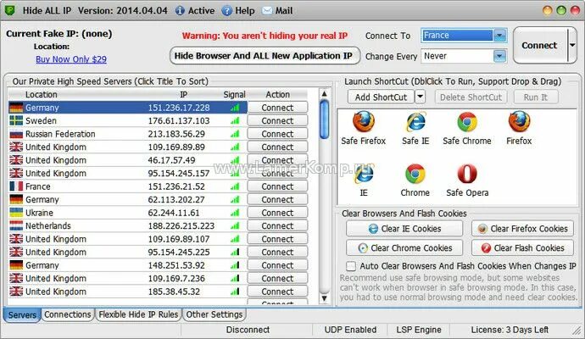Viewport: 585px width, 339px height.
Task: Select IP 109.169.89.107 row
Action: [x=127, y=239]
